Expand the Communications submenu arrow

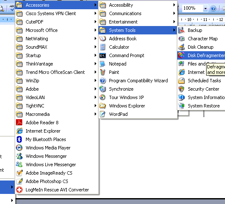click(174, 13)
